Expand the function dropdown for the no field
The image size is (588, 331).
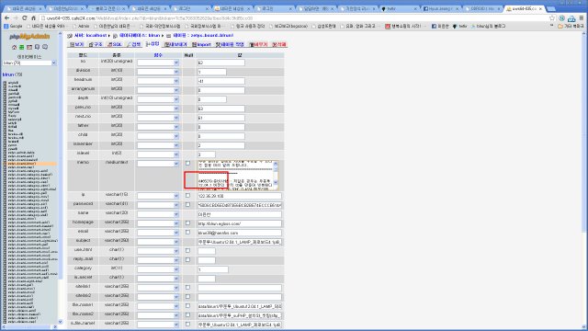(157, 63)
